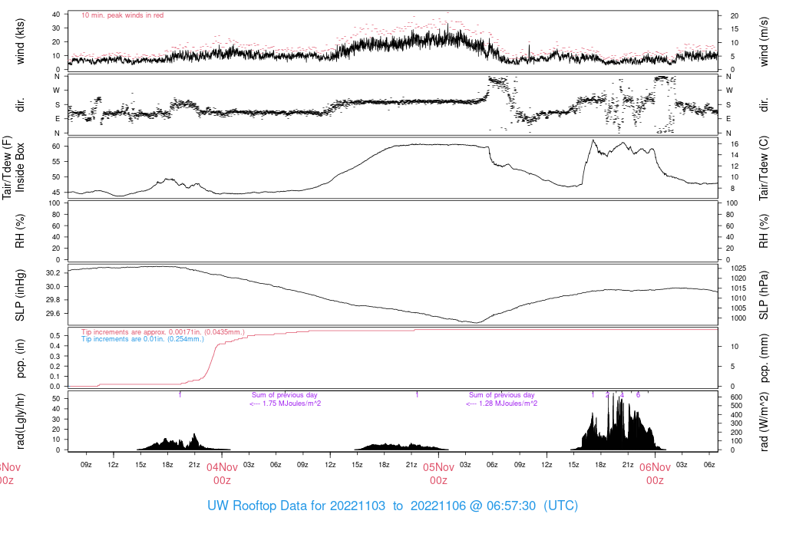Click the '10 min. peak winds in red' note
This screenshot has height=537, width=786.
click(x=123, y=15)
